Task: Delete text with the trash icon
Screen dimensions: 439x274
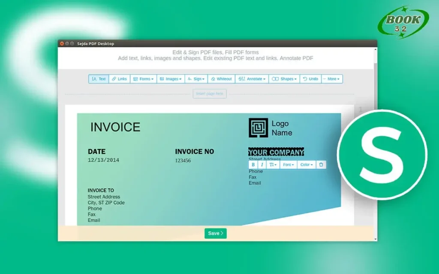Action: pyautogui.click(x=321, y=165)
